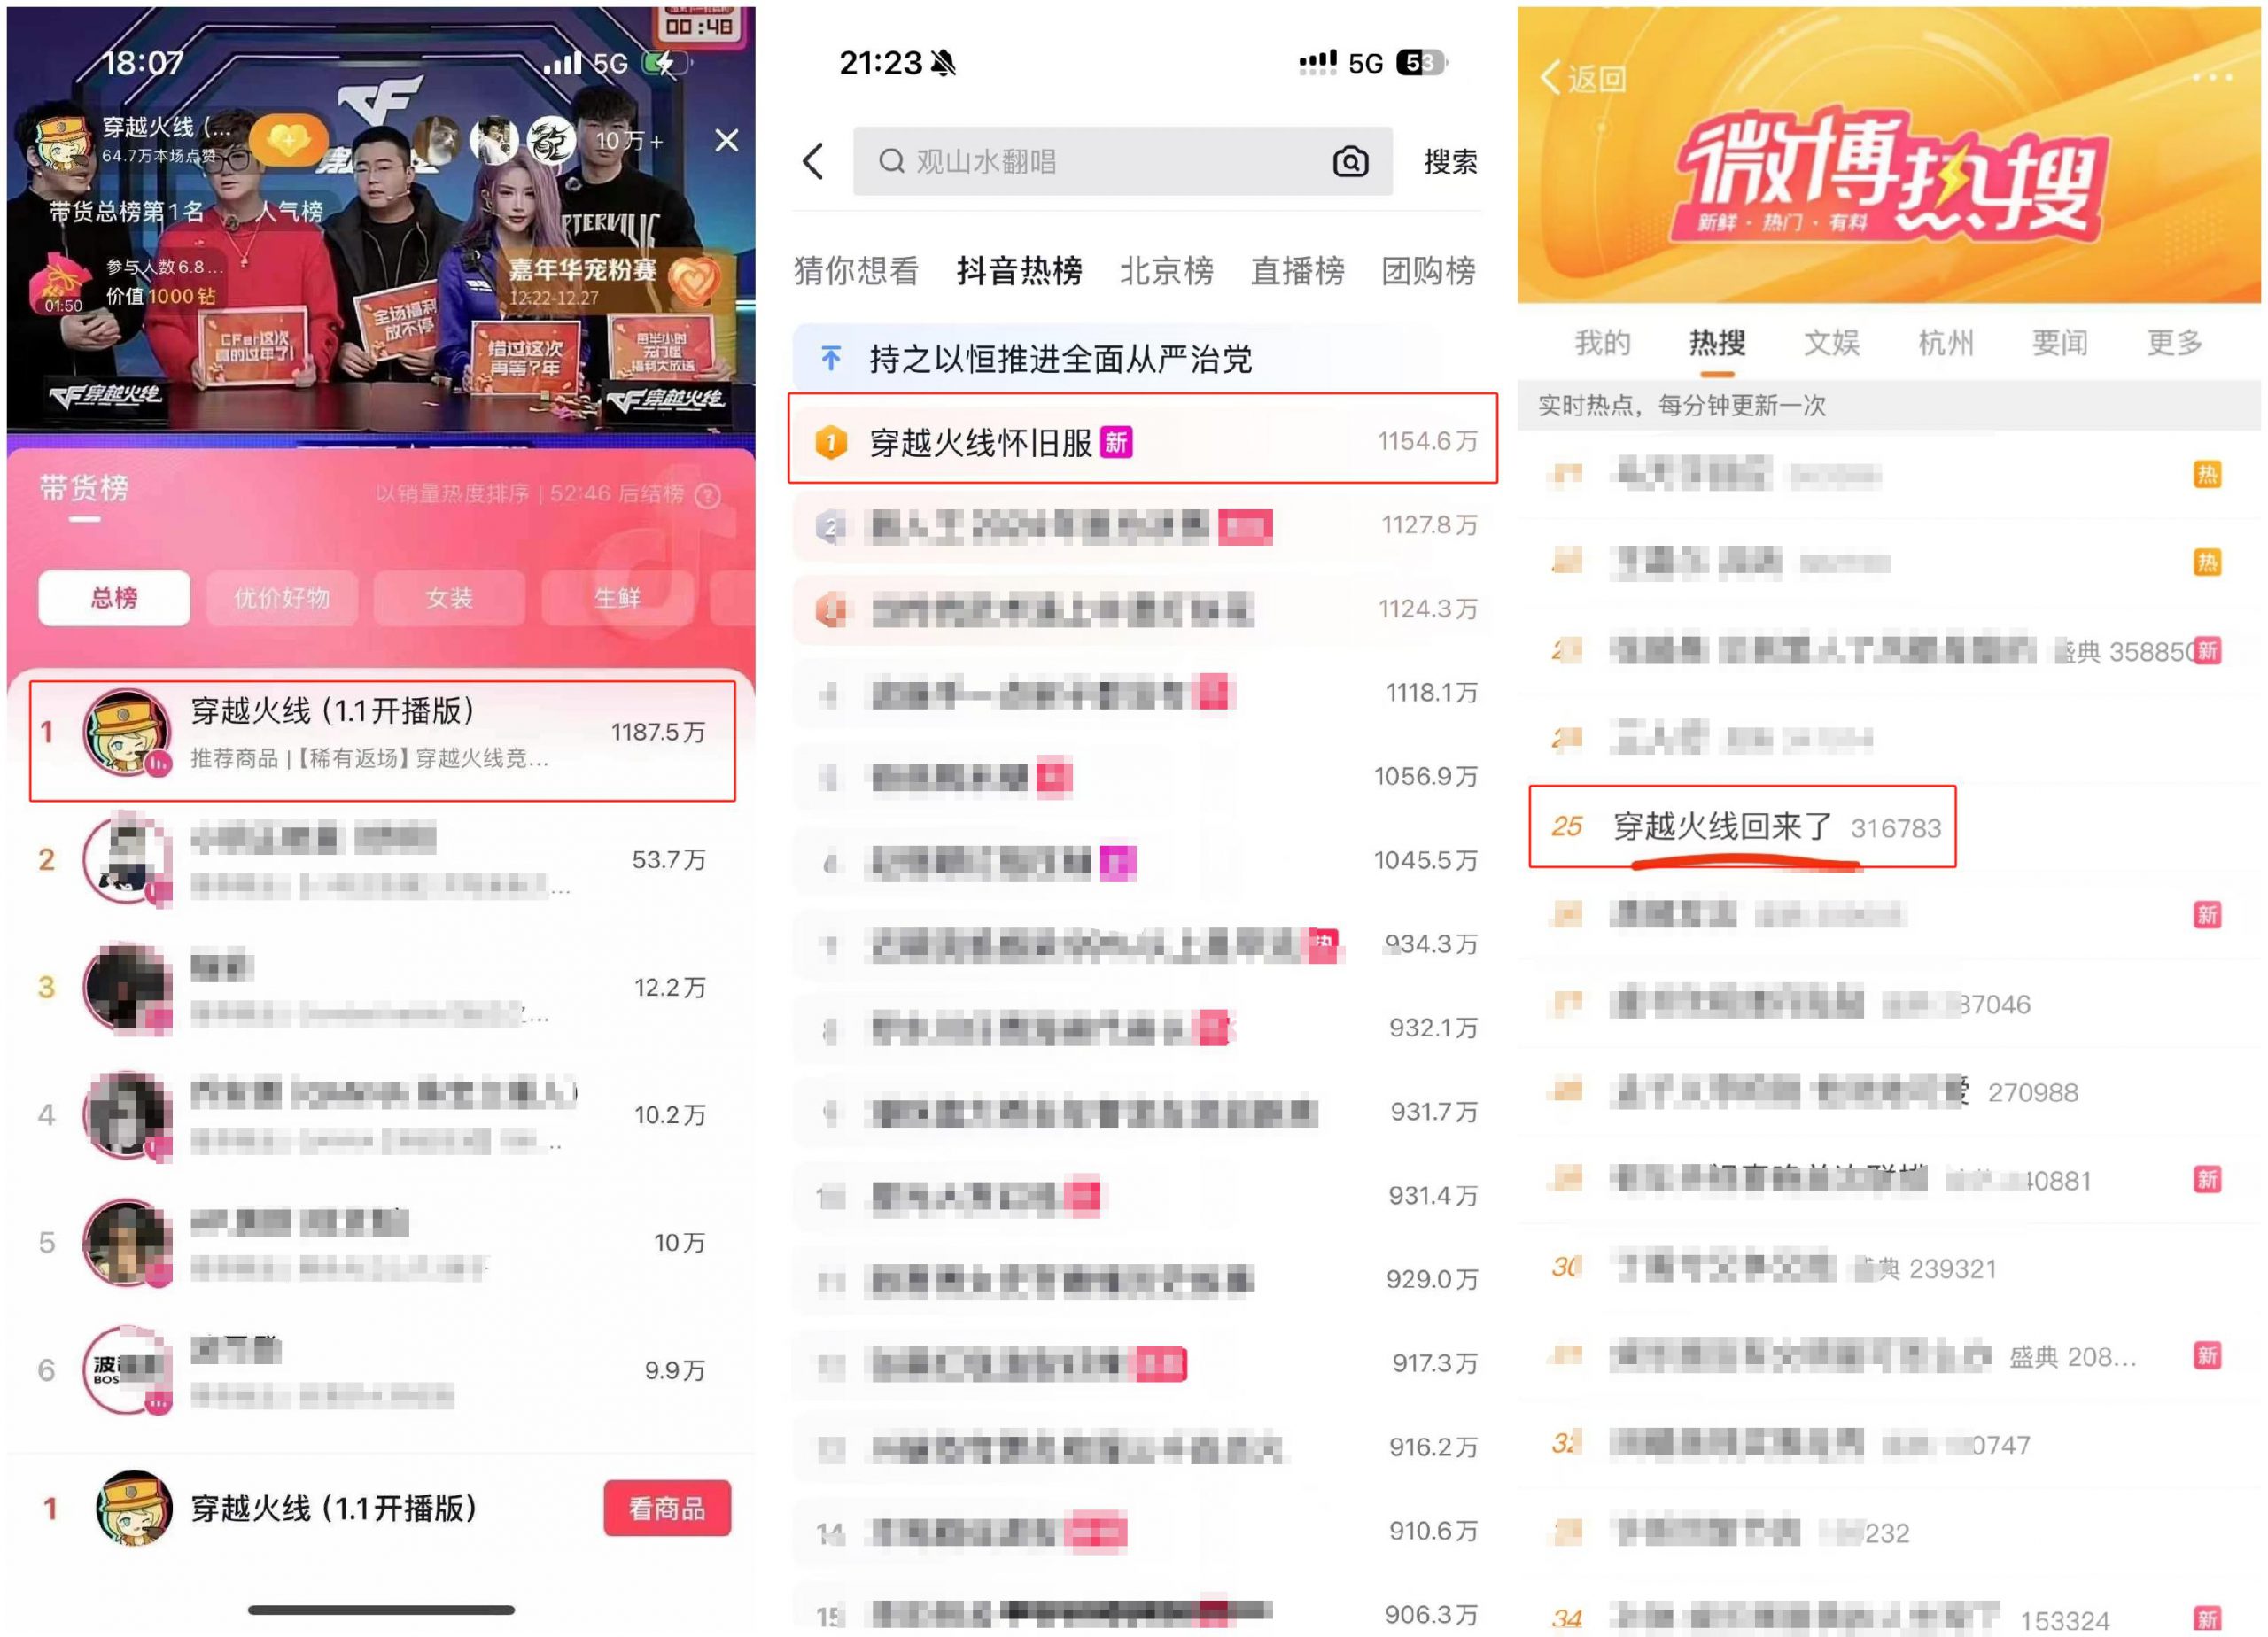This screenshot has height=1637, width=2268.
Task: Select the 女装 category pill
Action: coord(449,598)
